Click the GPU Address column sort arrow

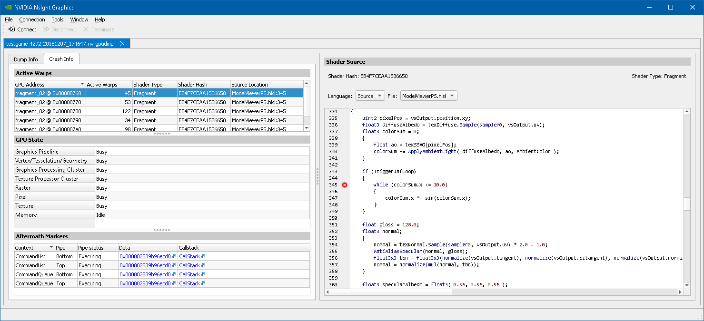[x=82, y=84]
